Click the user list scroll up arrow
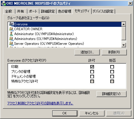Image resolution: width=134 pixels, height=119 pixels. (124, 24)
